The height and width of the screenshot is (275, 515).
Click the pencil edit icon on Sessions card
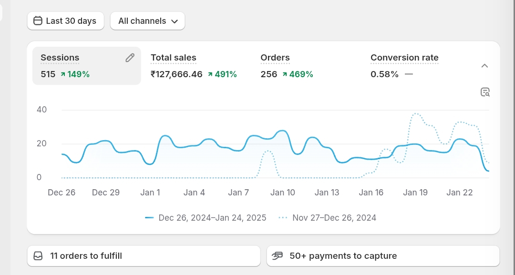[x=130, y=58]
